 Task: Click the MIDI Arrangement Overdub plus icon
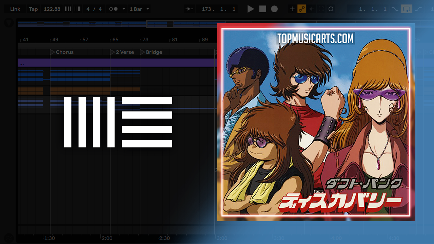click(x=292, y=9)
